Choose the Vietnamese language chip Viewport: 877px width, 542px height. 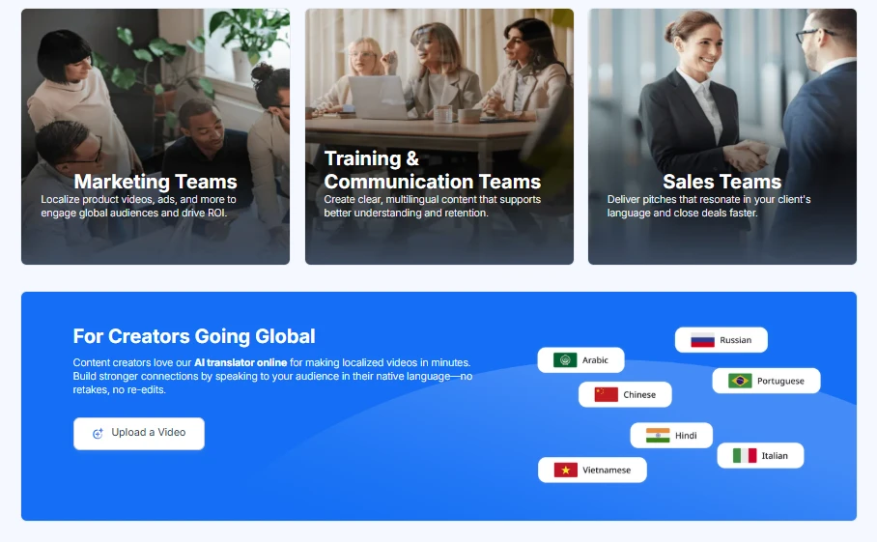click(x=592, y=471)
